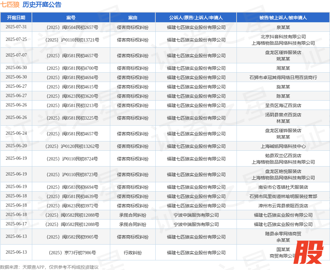Click the 被告/被上诉人/被申请人 column header
The height and width of the screenshot is (270, 330).
[283, 18]
